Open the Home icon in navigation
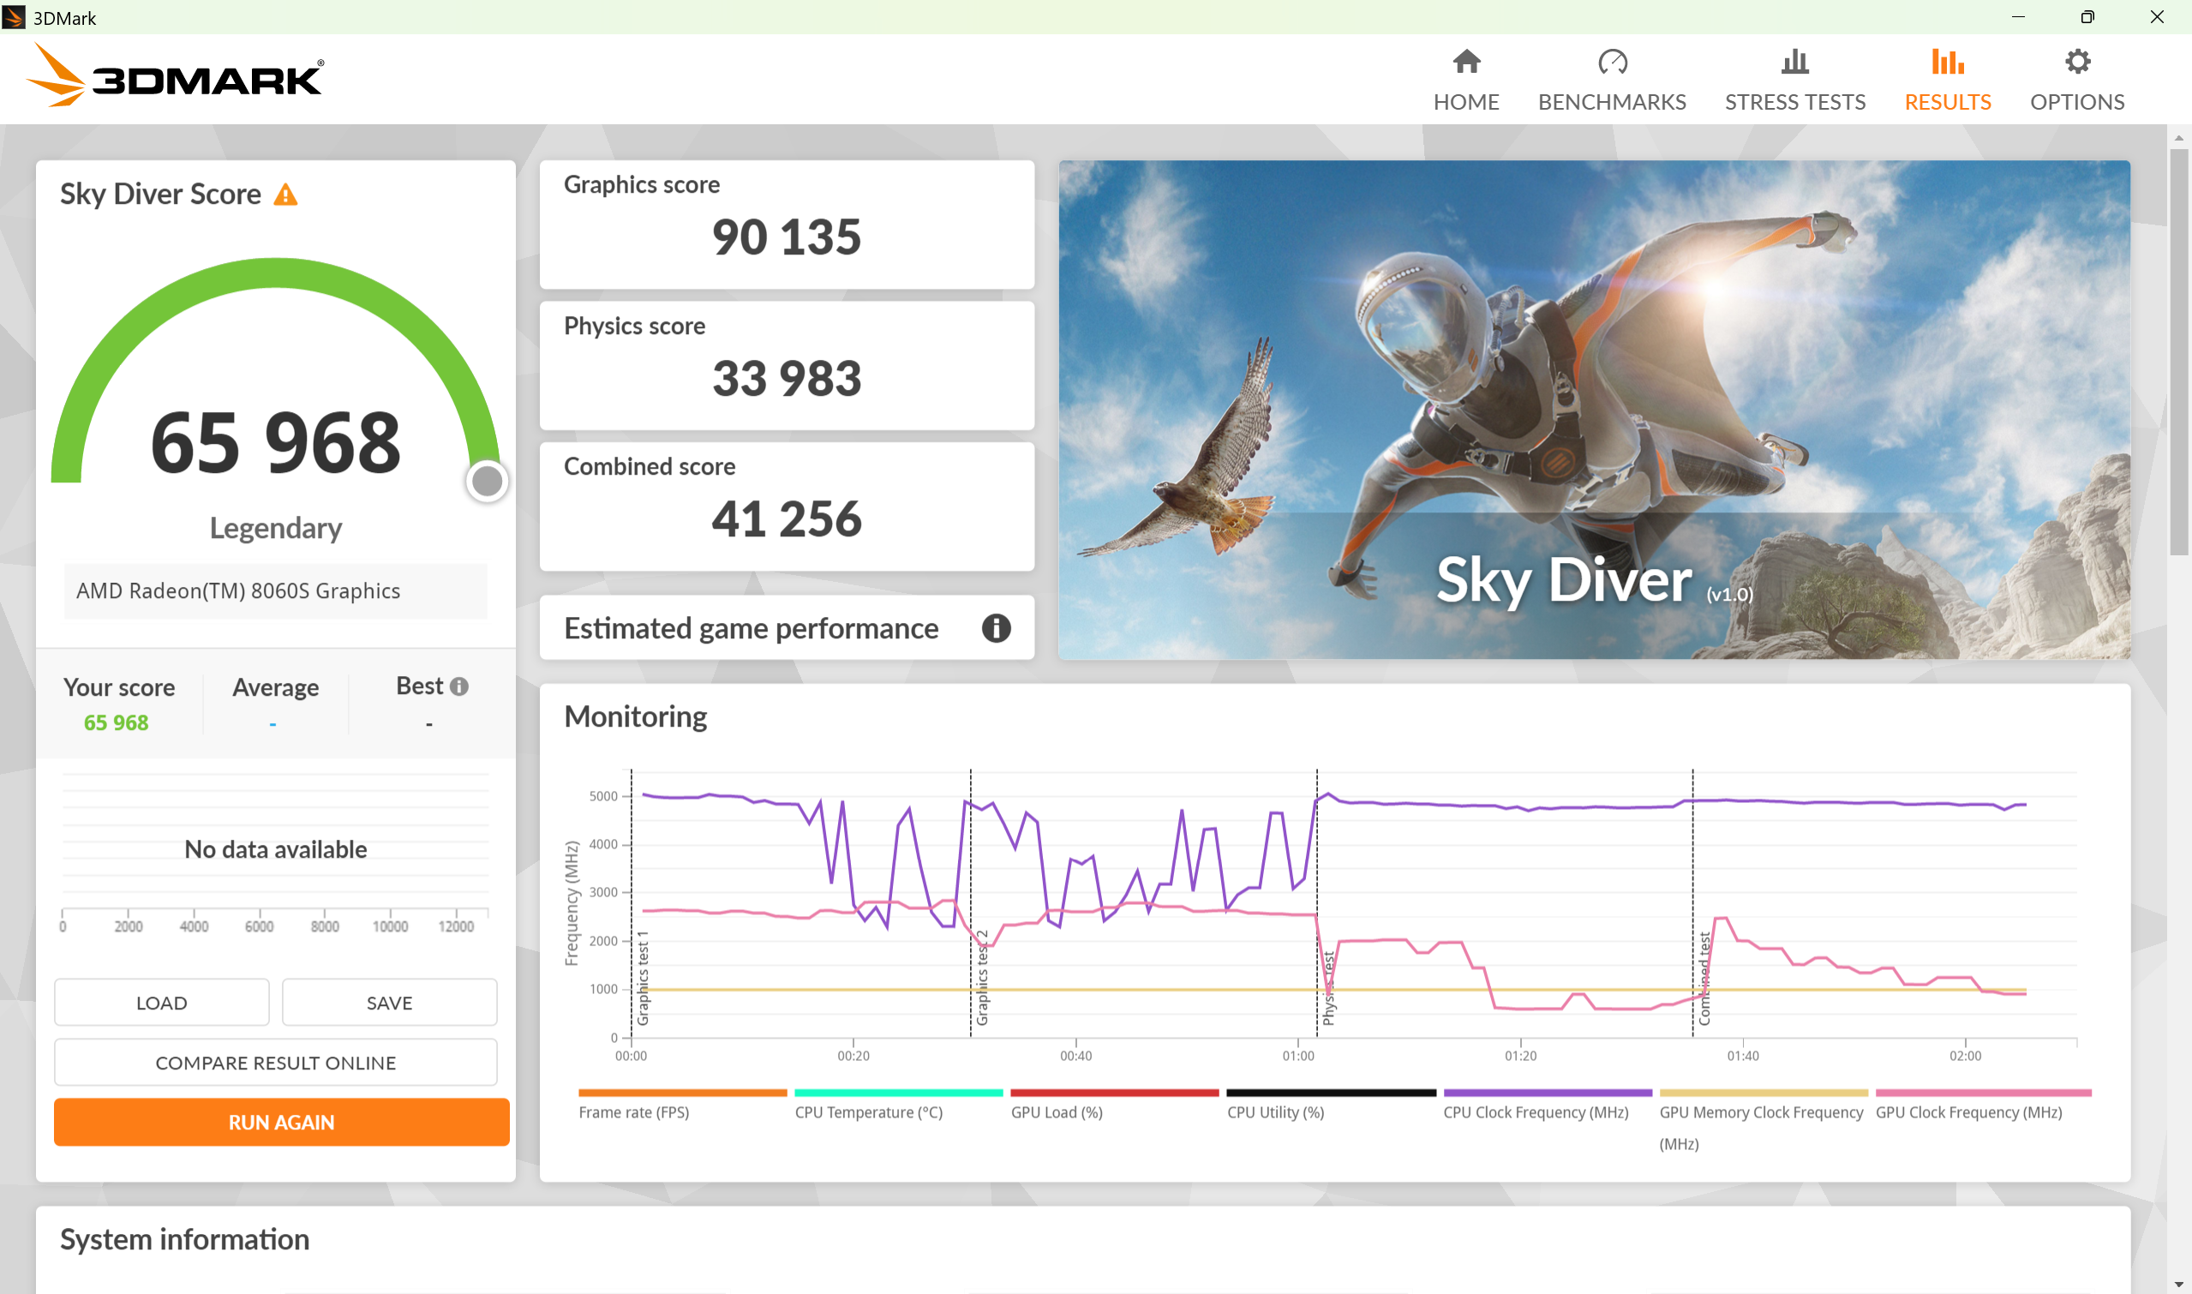The height and width of the screenshot is (1294, 2192). click(1465, 62)
